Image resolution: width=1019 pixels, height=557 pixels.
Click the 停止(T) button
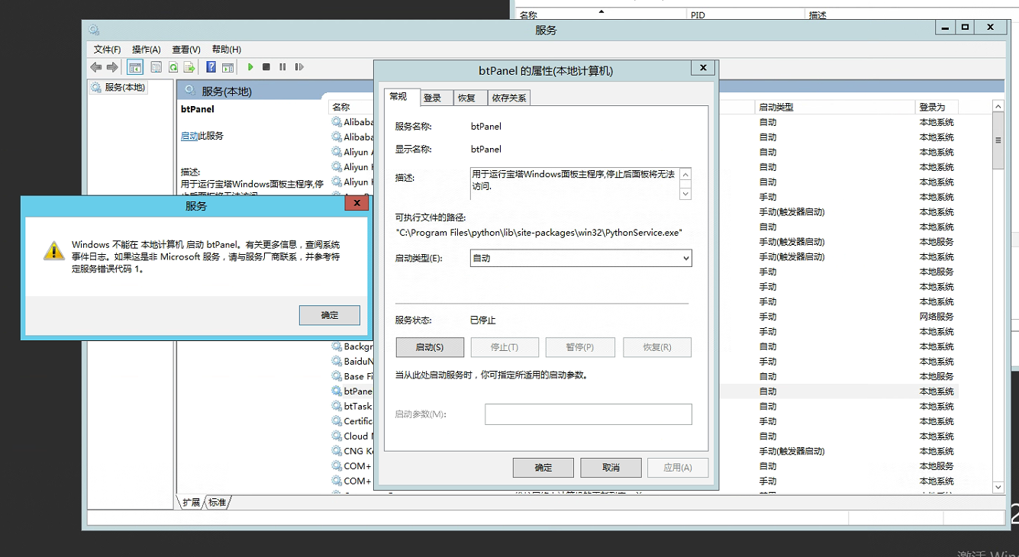505,347
